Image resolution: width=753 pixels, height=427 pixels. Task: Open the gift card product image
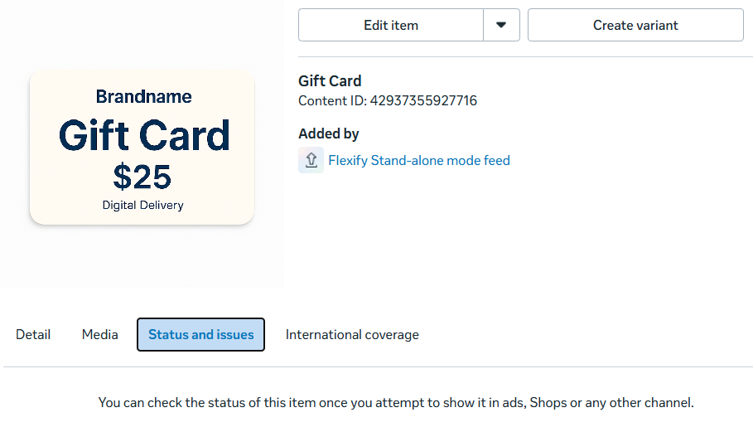[x=142, y=147]
